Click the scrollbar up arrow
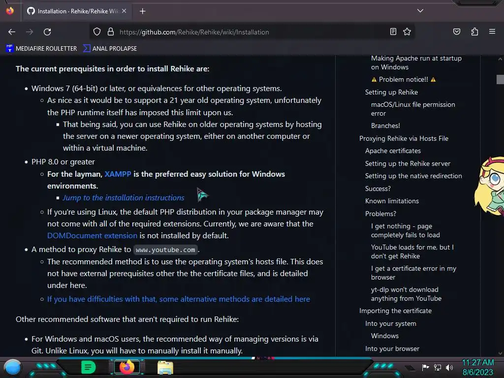504x378 pixels. coord(500,59)
